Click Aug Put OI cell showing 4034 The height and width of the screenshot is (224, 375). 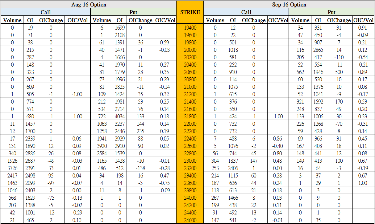pos(119,116)
